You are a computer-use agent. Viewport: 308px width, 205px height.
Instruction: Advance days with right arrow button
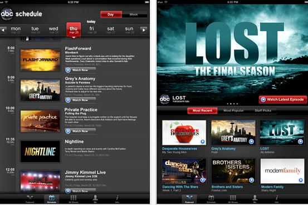(x=144, y=30)
